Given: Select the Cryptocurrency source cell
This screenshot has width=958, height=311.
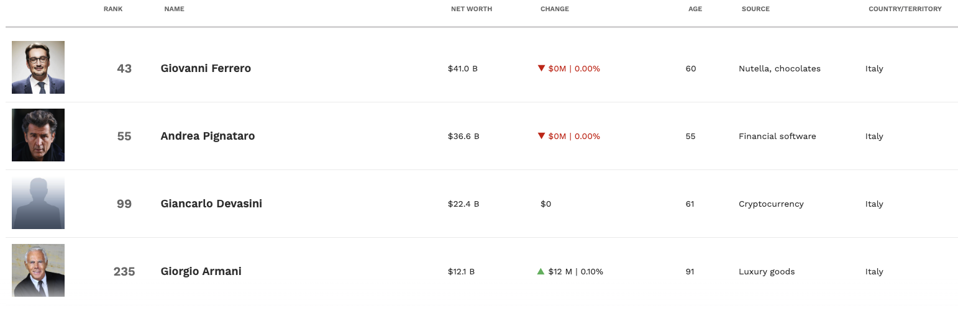Looking at the screenshot, I should pos(771,204).
